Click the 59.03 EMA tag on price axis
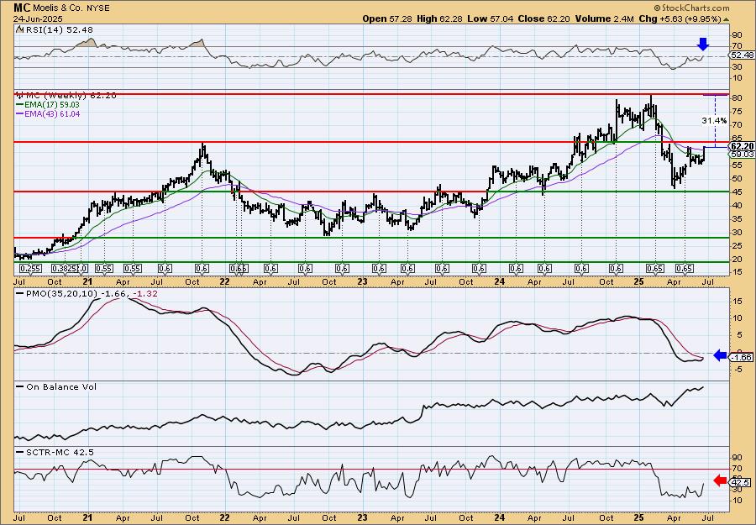Viewport: 756px width, 525px height. pos(742,155)
